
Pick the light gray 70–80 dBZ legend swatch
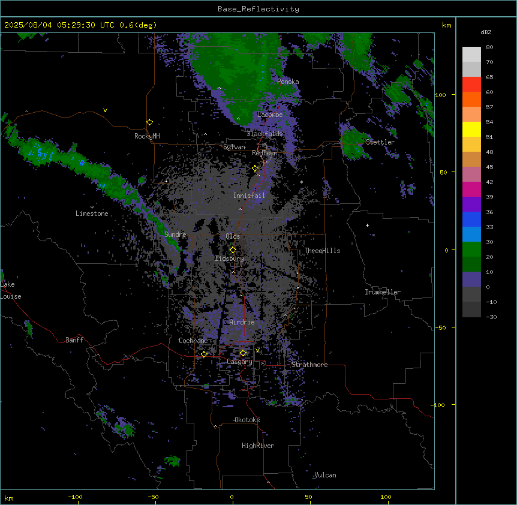point(471,55)
